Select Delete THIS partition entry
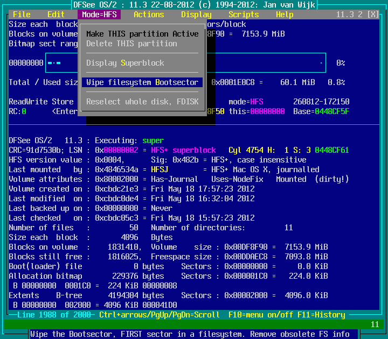This screenshot has width=388, height=339. pos(131,44)
